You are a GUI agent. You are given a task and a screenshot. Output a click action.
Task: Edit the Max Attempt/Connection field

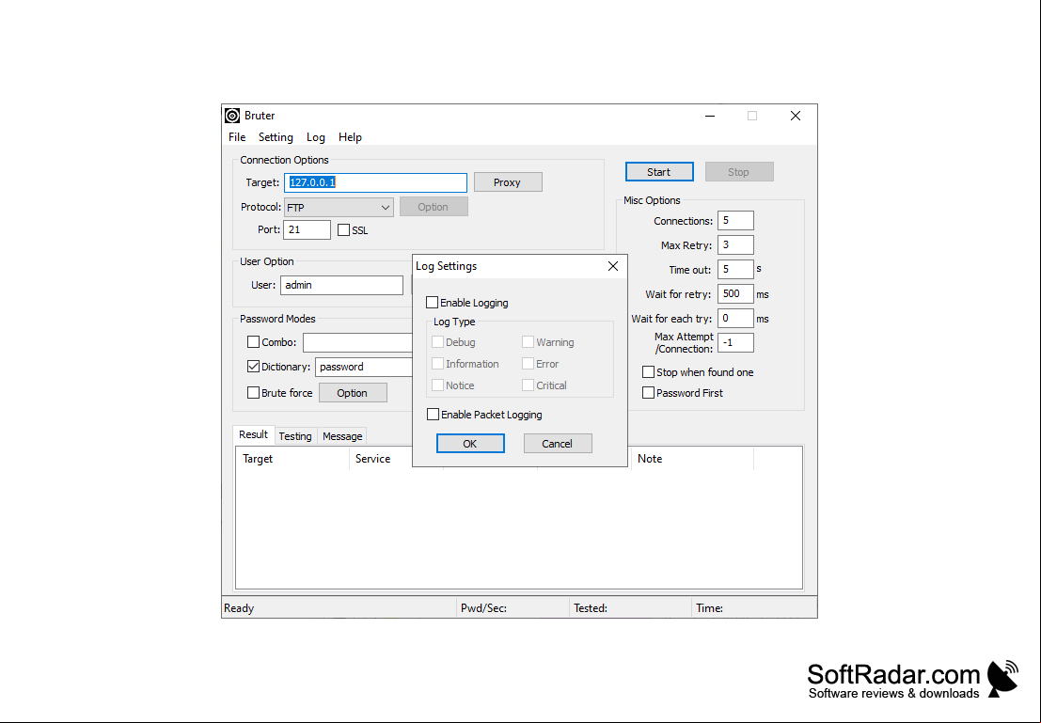coord(735,343)
